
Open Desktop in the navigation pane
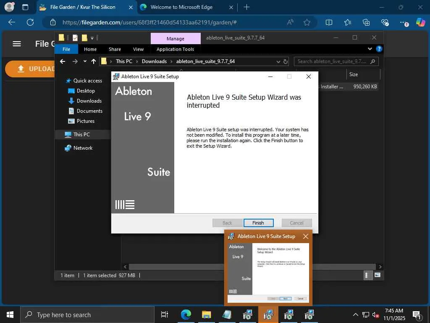[81, 91]
